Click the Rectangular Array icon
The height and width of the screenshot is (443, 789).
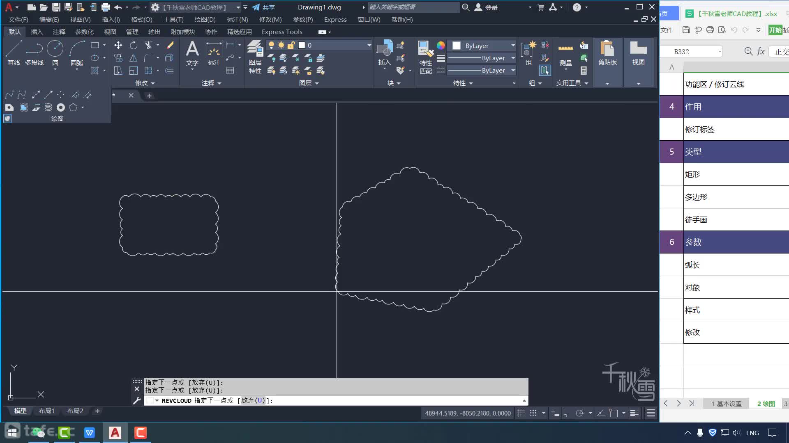[x=148, y=71]
